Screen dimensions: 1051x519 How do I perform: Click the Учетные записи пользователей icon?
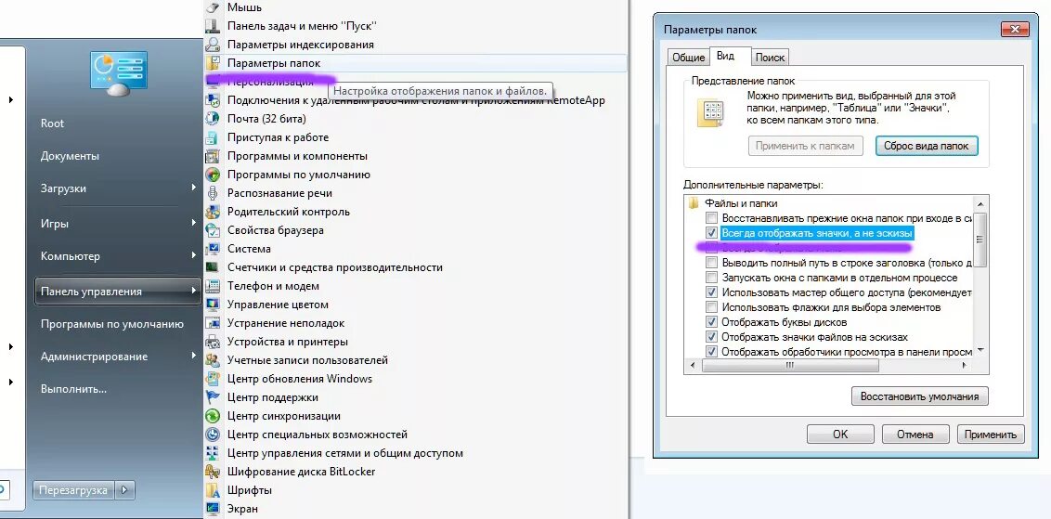point(213,360)
